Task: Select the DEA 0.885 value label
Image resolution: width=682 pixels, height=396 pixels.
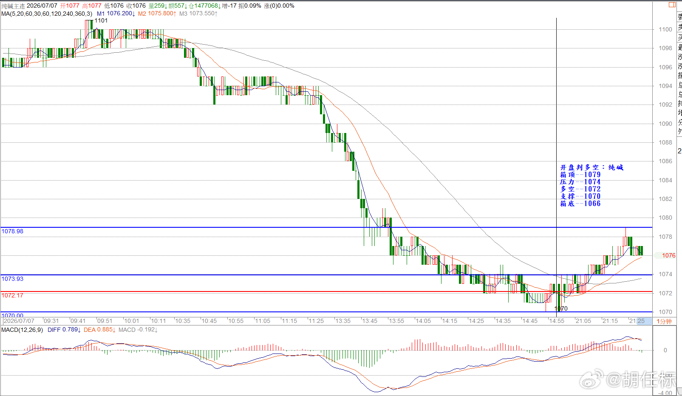Action: point(99,330)
